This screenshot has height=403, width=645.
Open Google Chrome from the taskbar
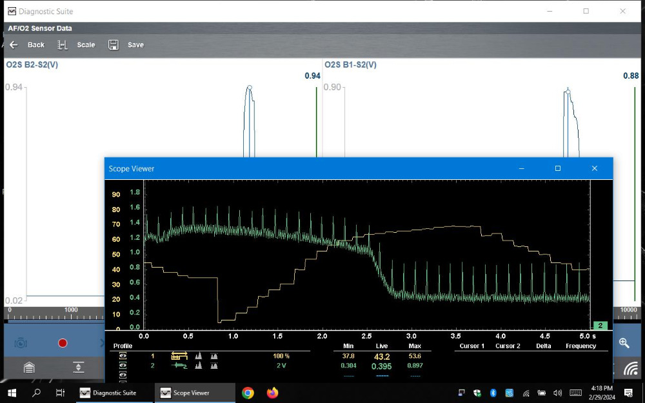click(248, 393)
